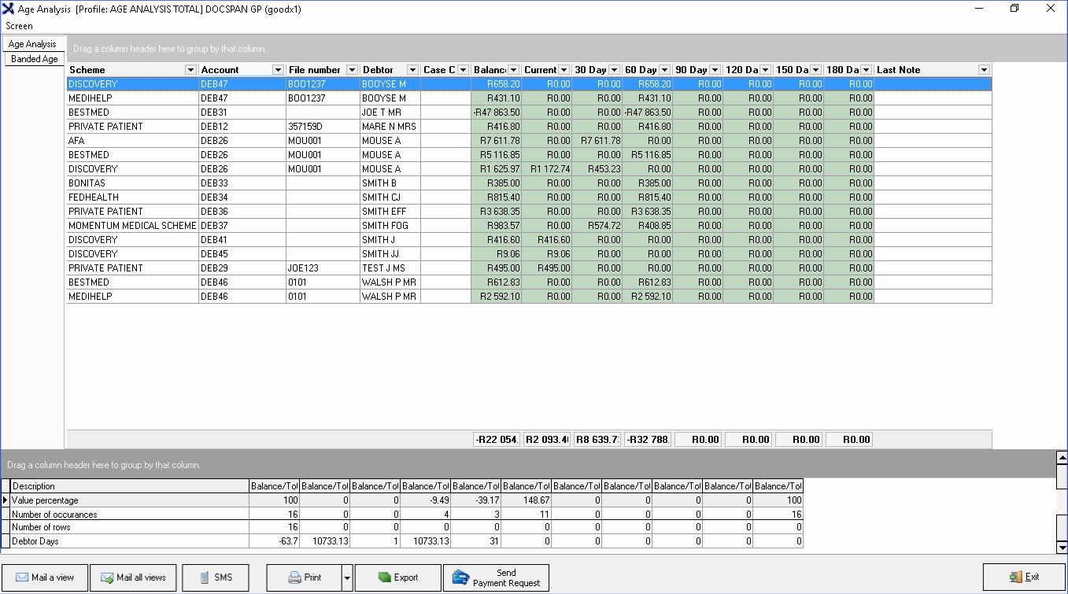The image size is (1068, 594).
Task: Click the File number column header
Action: [x=315, y=70]
